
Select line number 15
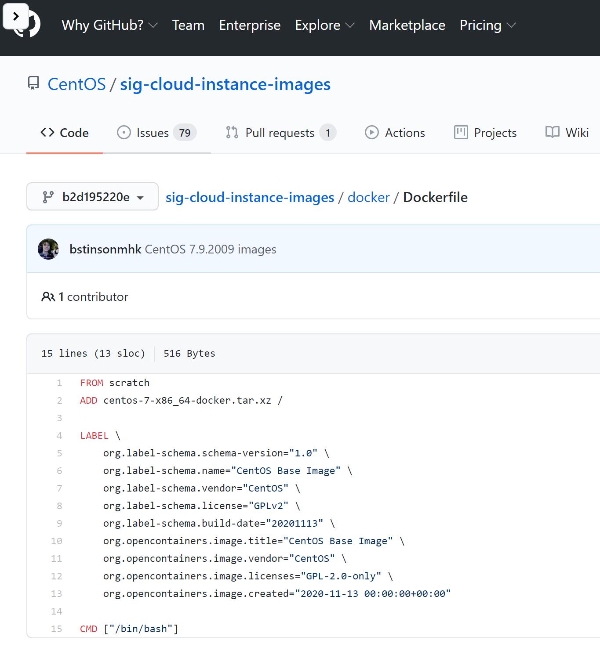coord(57,629)
